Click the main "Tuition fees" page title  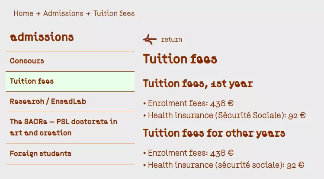coord(180,59)
